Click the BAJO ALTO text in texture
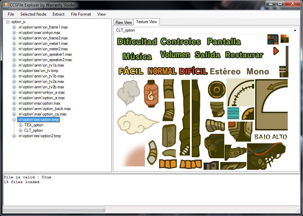The height and width of the screenshot is (216, 303). 271,137
